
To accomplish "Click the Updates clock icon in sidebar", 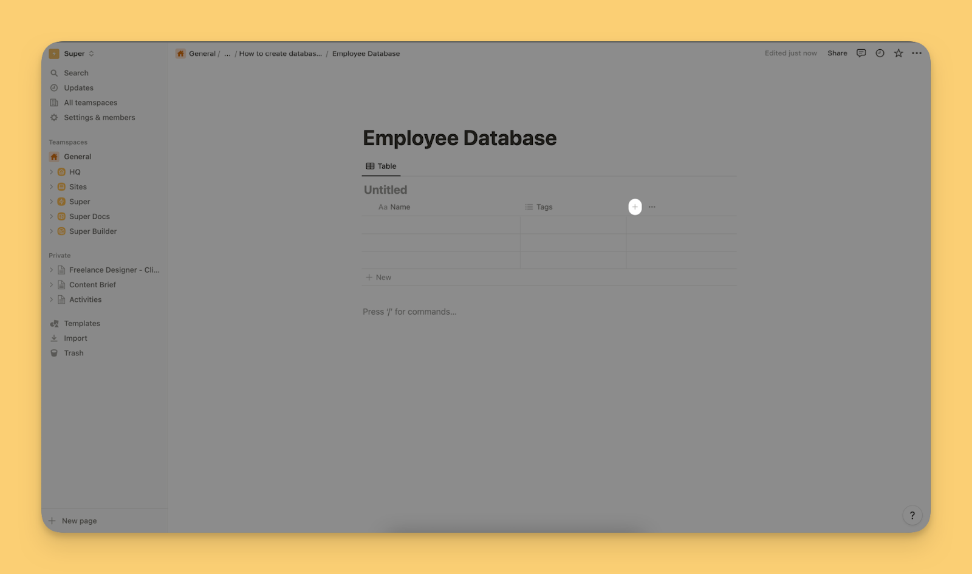I will (54, 88).
